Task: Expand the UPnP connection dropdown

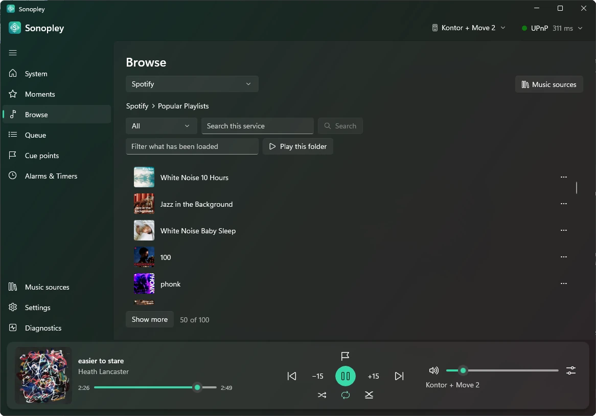Action: pyautogui.click(x=552, y=28)
